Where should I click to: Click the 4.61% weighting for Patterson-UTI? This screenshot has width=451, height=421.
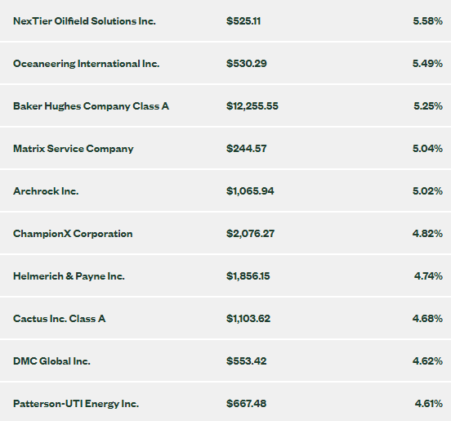pos(429,404)
